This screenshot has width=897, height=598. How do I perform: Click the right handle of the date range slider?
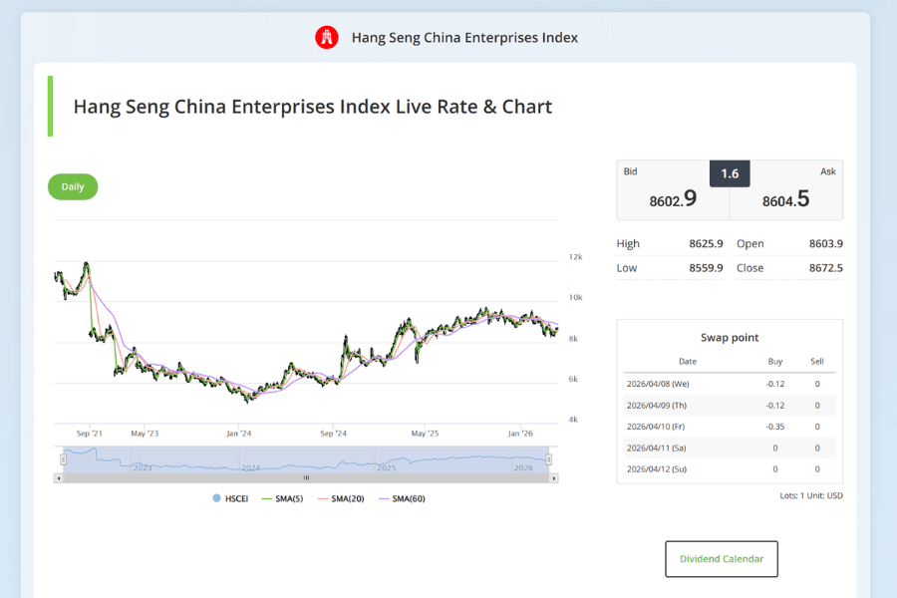[547, 459]
